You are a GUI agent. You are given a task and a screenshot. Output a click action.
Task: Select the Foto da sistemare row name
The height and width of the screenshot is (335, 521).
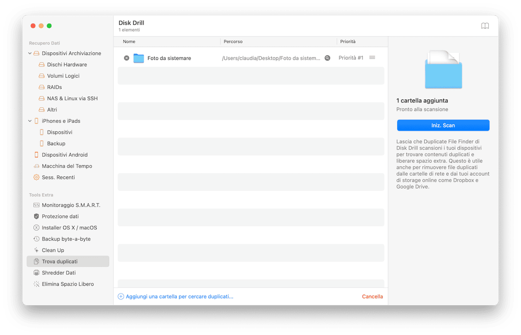(169, 58)
